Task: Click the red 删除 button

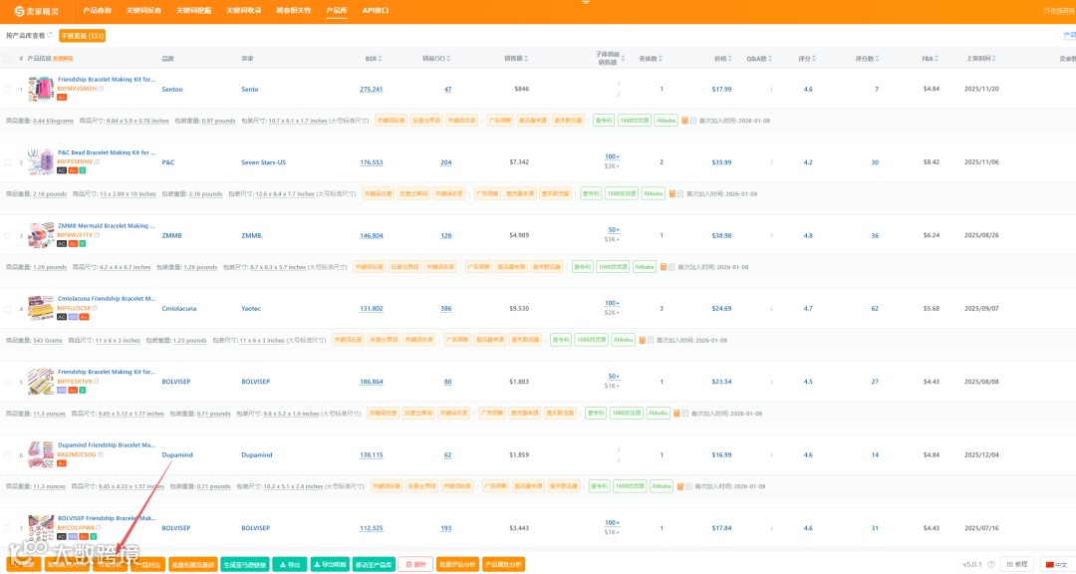Action: (415, 564)
